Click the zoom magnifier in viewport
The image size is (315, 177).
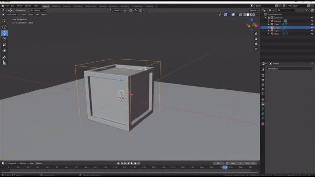pos(256,34)
